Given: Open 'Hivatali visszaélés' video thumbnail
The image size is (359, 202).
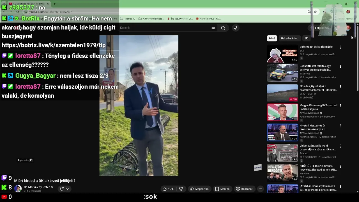Looking at the screenshot, I should pos(282,132).
